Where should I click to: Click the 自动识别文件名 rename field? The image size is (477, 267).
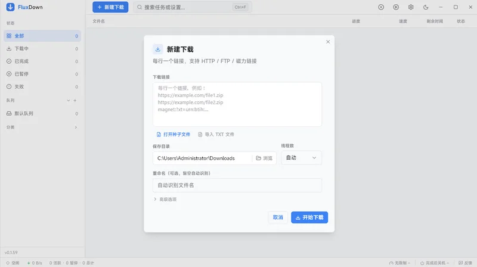pos(237,185)
